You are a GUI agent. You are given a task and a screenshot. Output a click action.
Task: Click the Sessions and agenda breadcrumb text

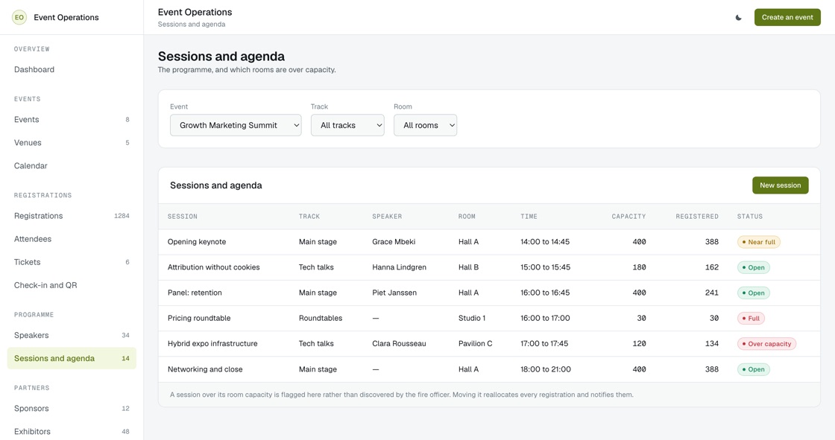point(192,25)
